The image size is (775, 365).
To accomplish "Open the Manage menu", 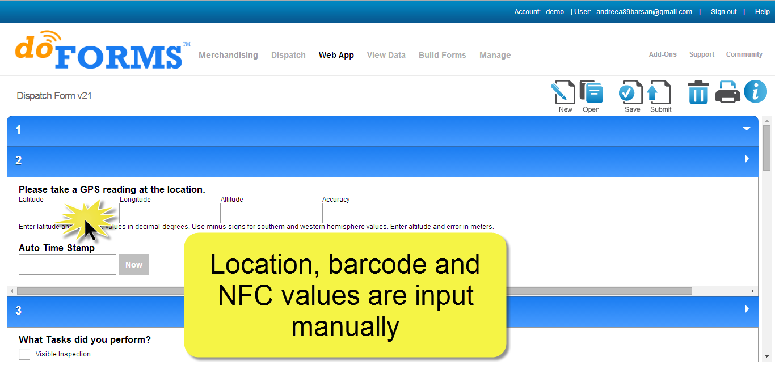I will 495,55.
